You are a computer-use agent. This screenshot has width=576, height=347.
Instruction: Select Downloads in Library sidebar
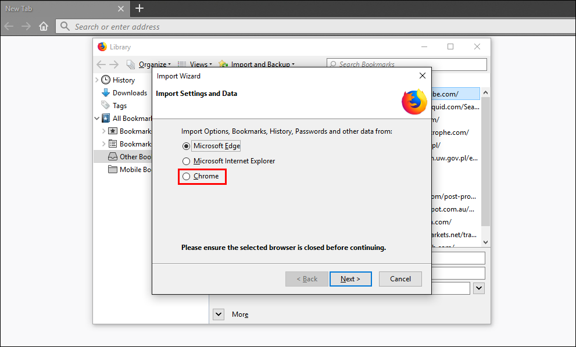tap(129, 93)
